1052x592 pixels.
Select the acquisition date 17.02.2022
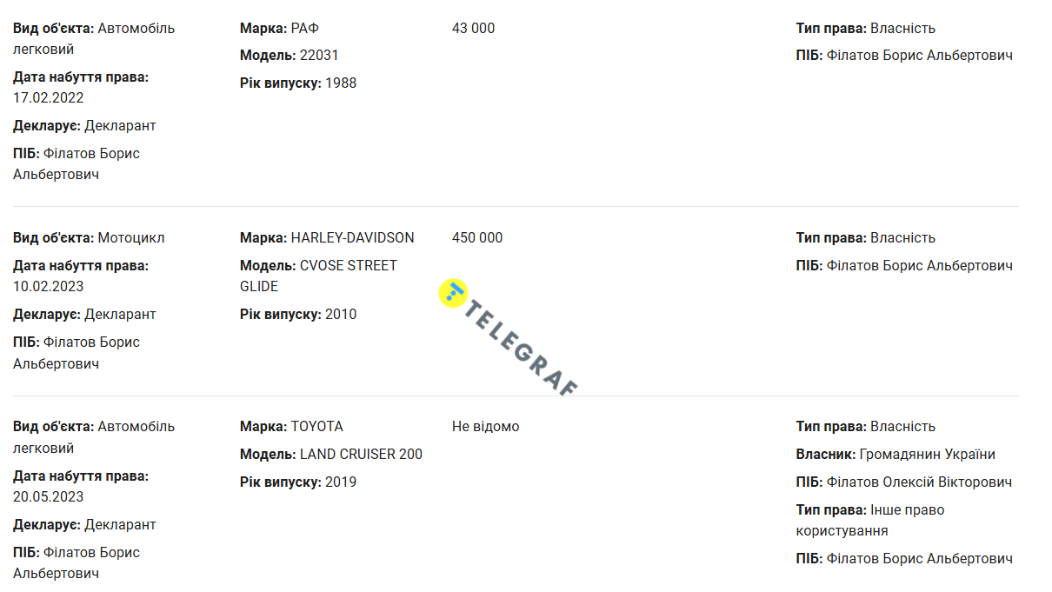click(x=49, y=98)
